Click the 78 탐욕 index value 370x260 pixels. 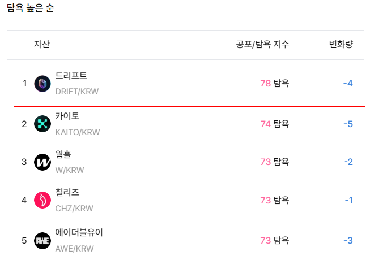coord(274,84)
